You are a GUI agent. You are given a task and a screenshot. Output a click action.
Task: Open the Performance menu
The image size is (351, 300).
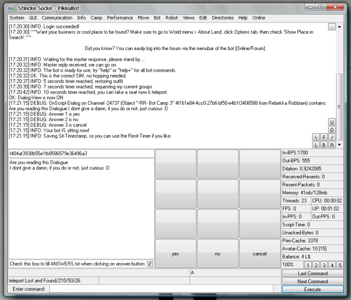(120, 18)
